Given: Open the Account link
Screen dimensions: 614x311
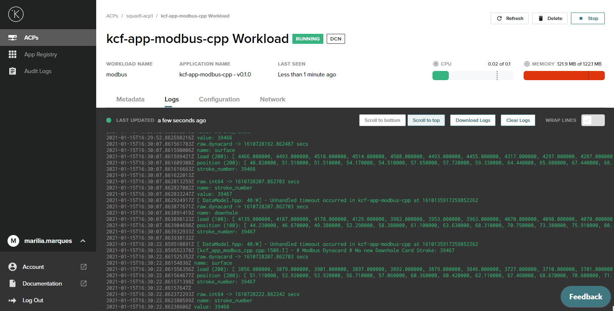Looking at the screenshot, I should pyautogui.click(x=33, y=267).
